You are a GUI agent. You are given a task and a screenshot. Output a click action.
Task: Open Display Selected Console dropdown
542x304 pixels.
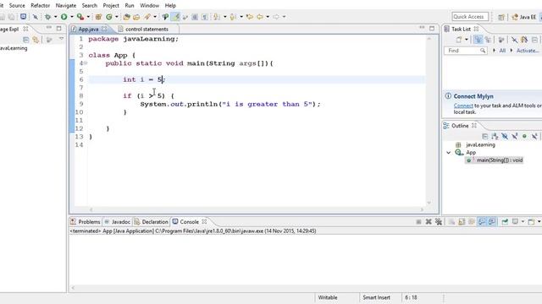523,221
